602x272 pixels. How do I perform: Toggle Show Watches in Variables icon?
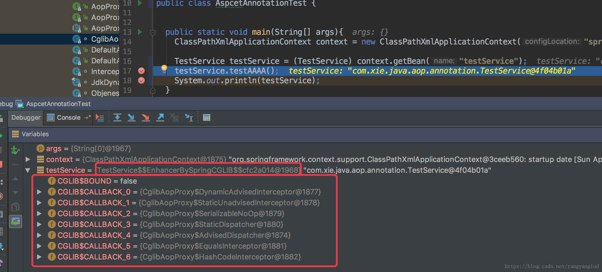point(15,221)
